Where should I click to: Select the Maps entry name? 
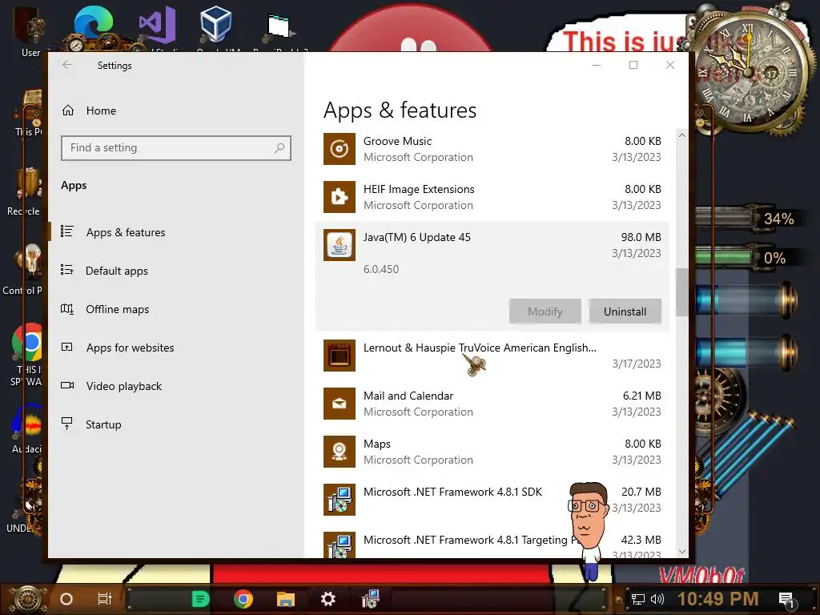[x=377, y=444]
